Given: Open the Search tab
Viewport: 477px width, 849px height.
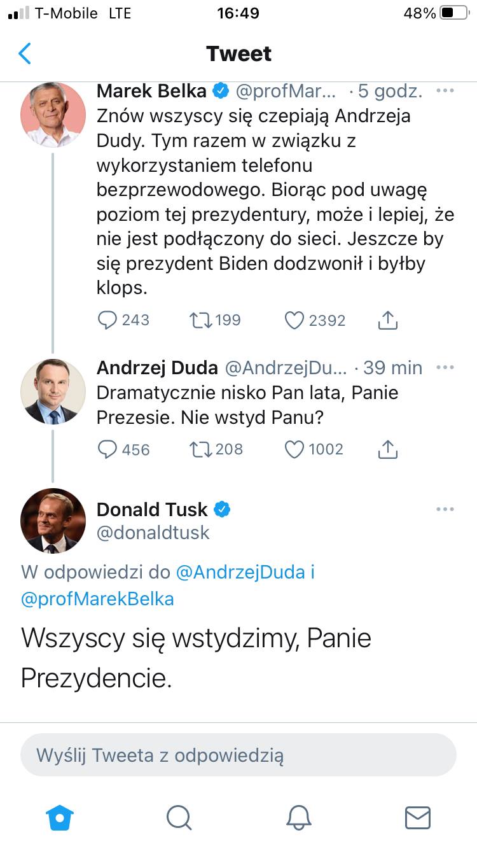Looking at the screenshot, I should 179,817.
